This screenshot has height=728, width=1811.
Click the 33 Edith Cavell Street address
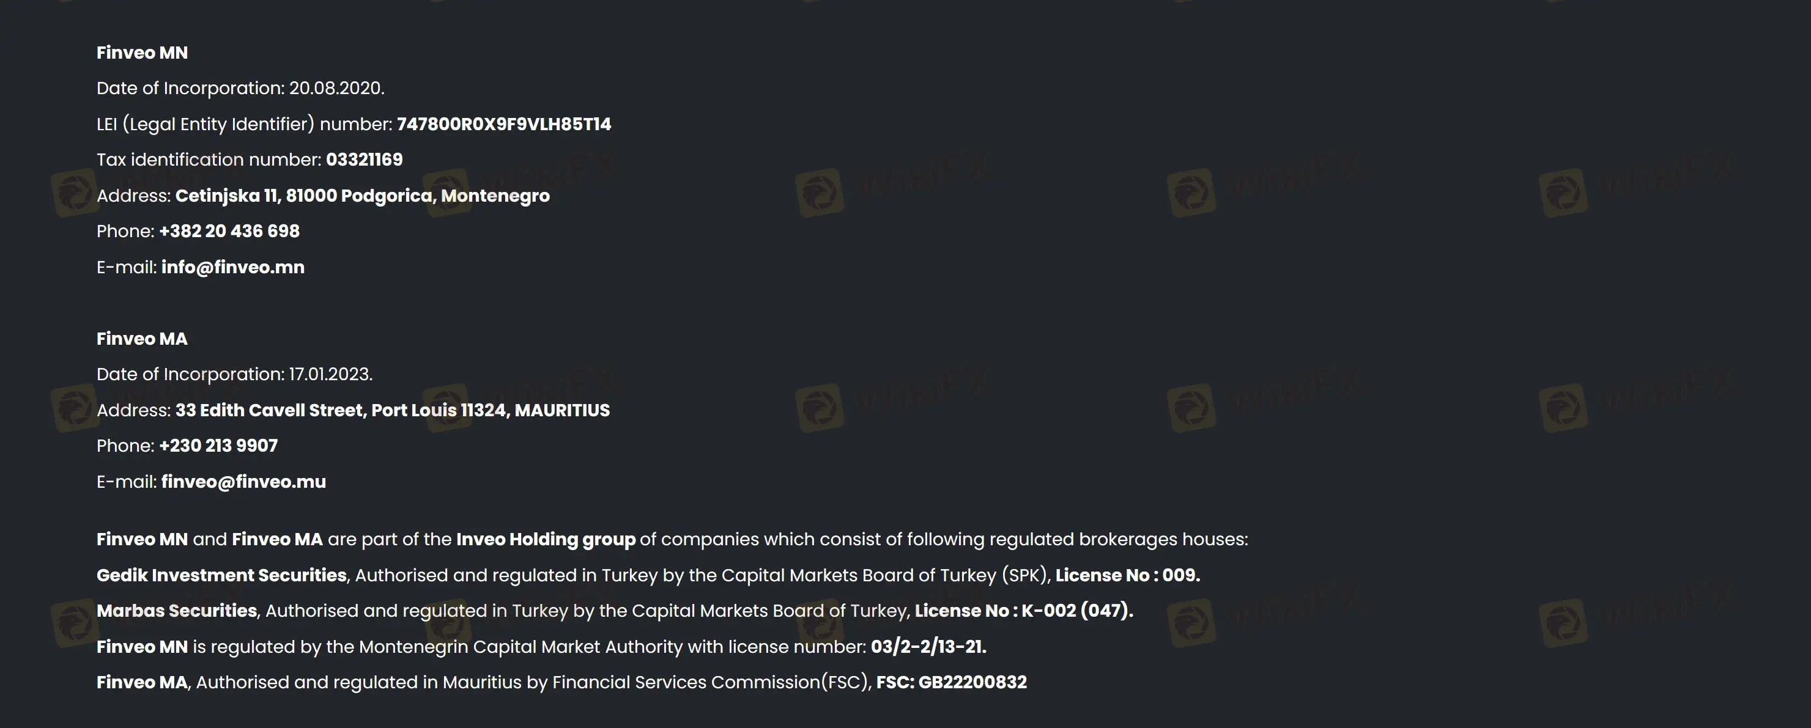[392, 410]
